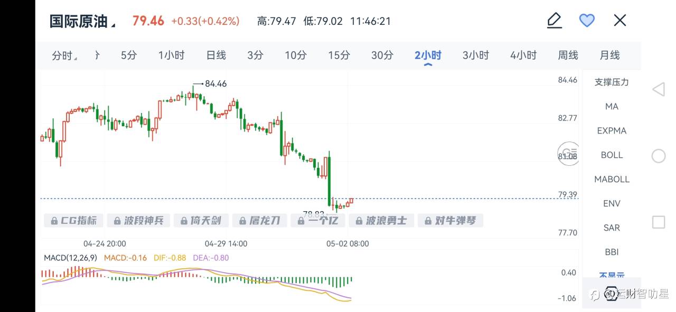
Task: Unlock the 波段神兵 locked indicator
Action: (138, 220)
